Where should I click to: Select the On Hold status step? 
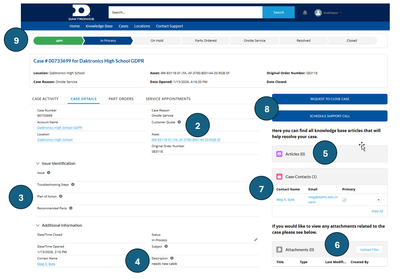(157, 41)
